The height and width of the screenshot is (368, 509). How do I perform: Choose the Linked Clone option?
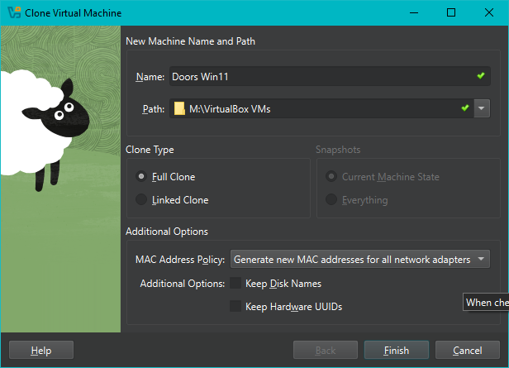[142, 200]
